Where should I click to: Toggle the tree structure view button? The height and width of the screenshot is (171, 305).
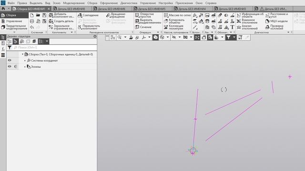[16, 41]
